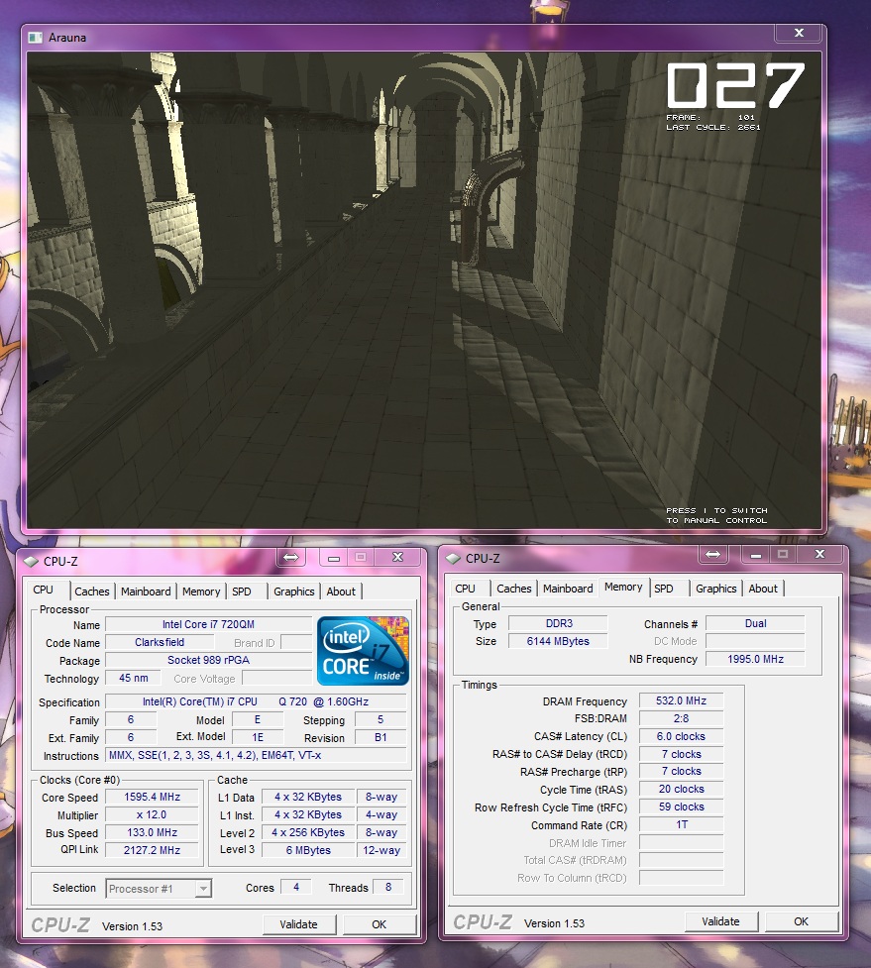Open SPD tab in right CPU-Z window
Screen dimensions: 871x968
click(x=664, y=589)
